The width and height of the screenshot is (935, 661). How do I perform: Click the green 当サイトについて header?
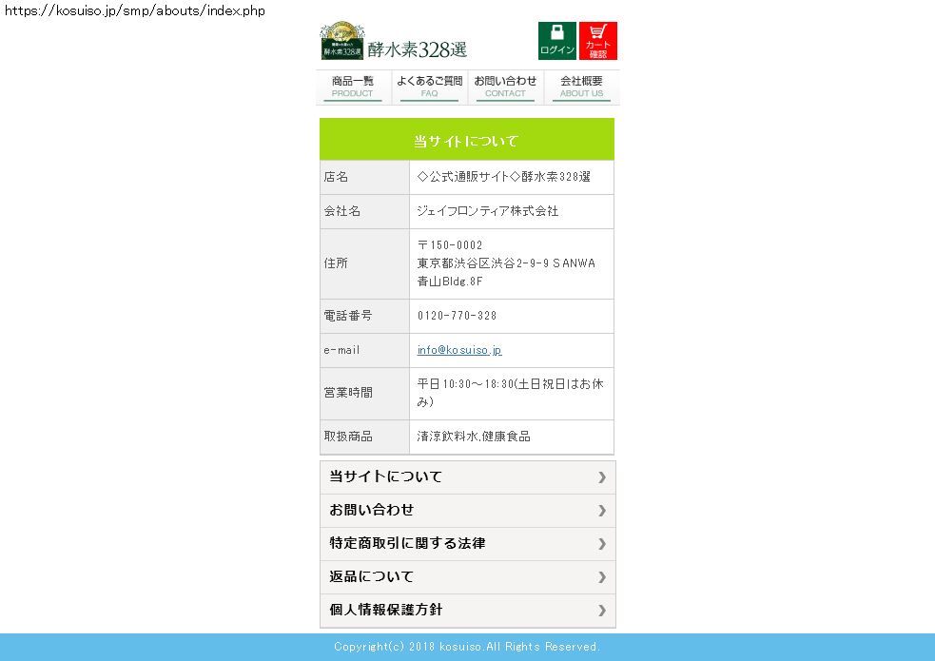[467, 140]
